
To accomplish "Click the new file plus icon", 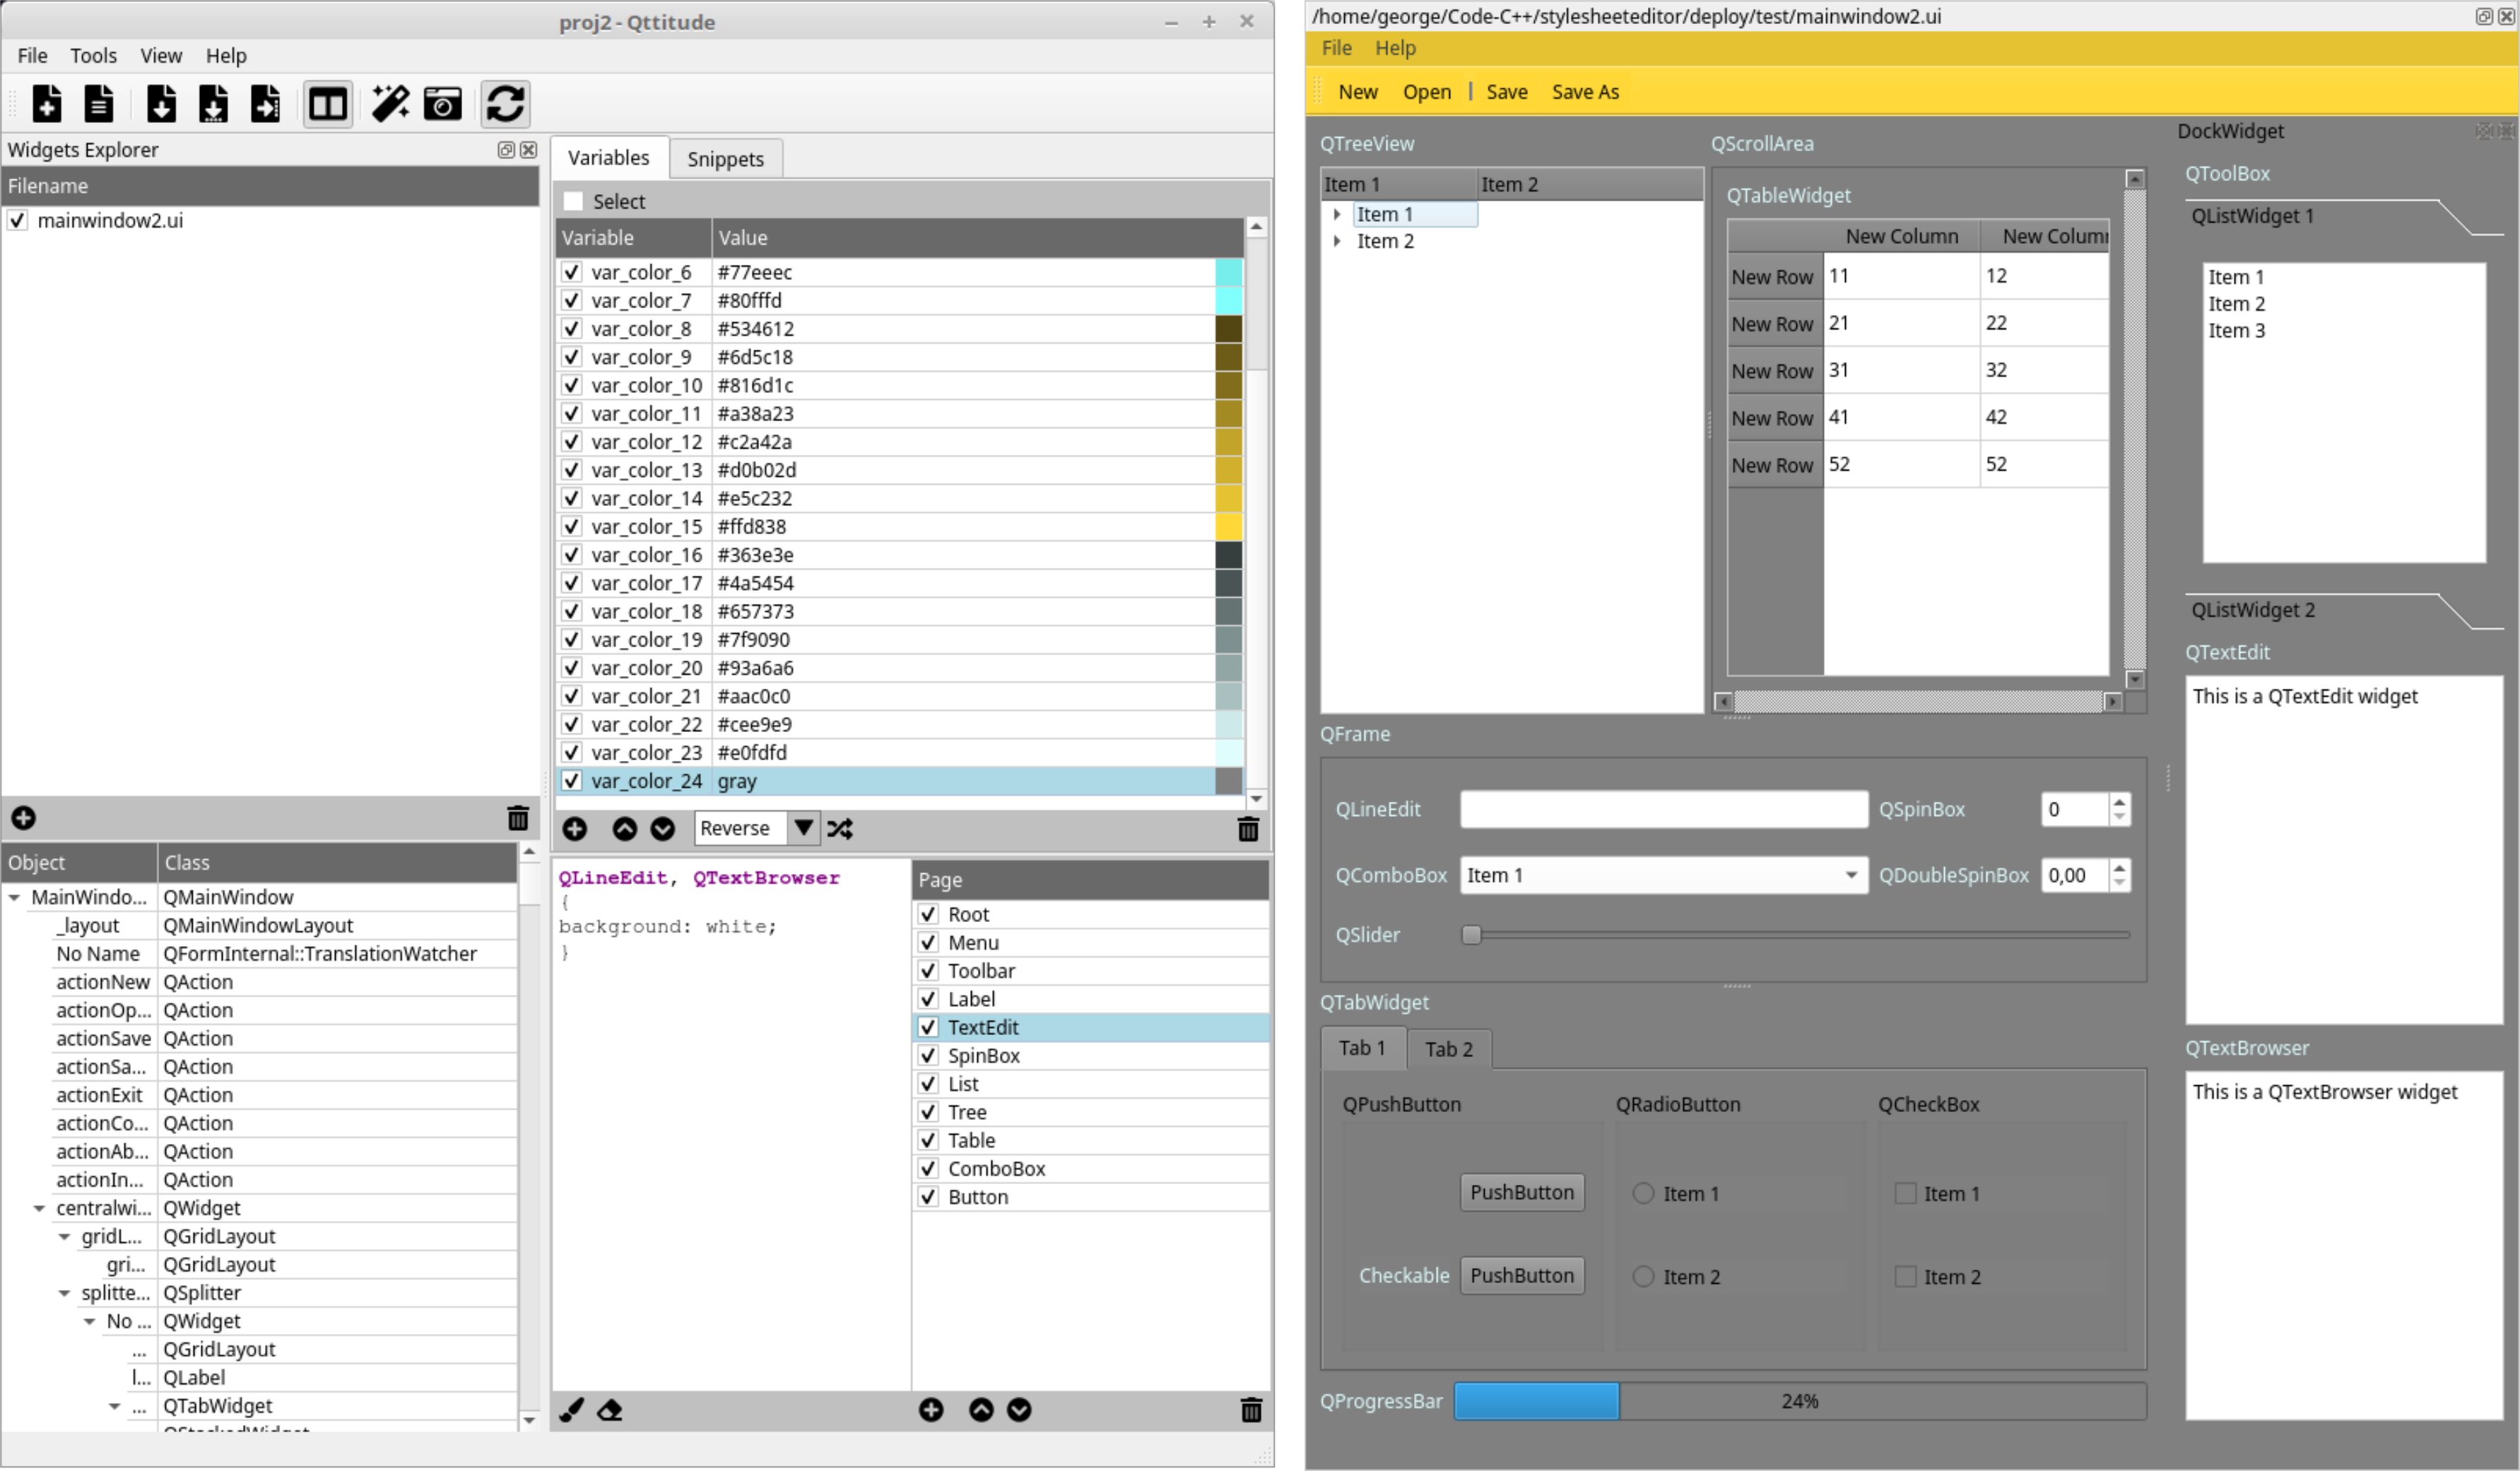I will point(46,103).
